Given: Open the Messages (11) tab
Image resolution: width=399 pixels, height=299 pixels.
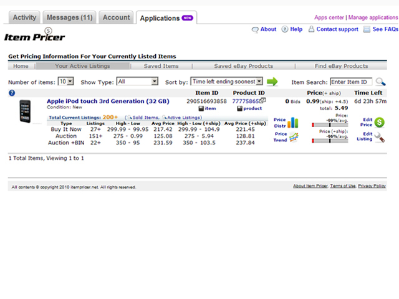Looking at the screenshot, I should tap(69, 17).
